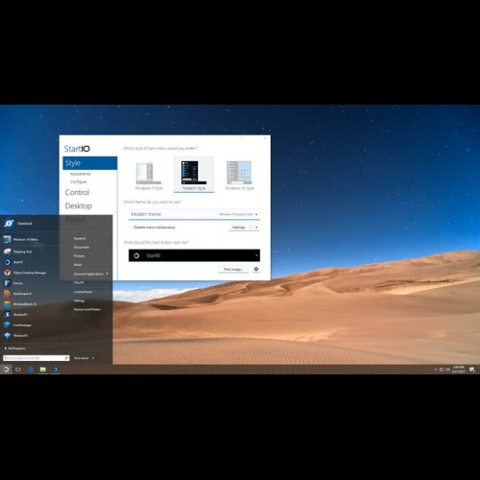Open Task View on the taskbar
The image size is (480, 480).
(x=18, y=370)
